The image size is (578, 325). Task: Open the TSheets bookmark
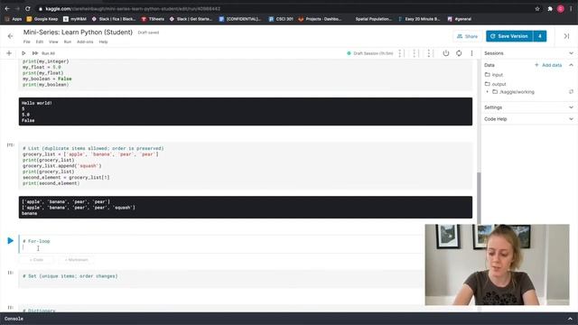click(153, 19)
